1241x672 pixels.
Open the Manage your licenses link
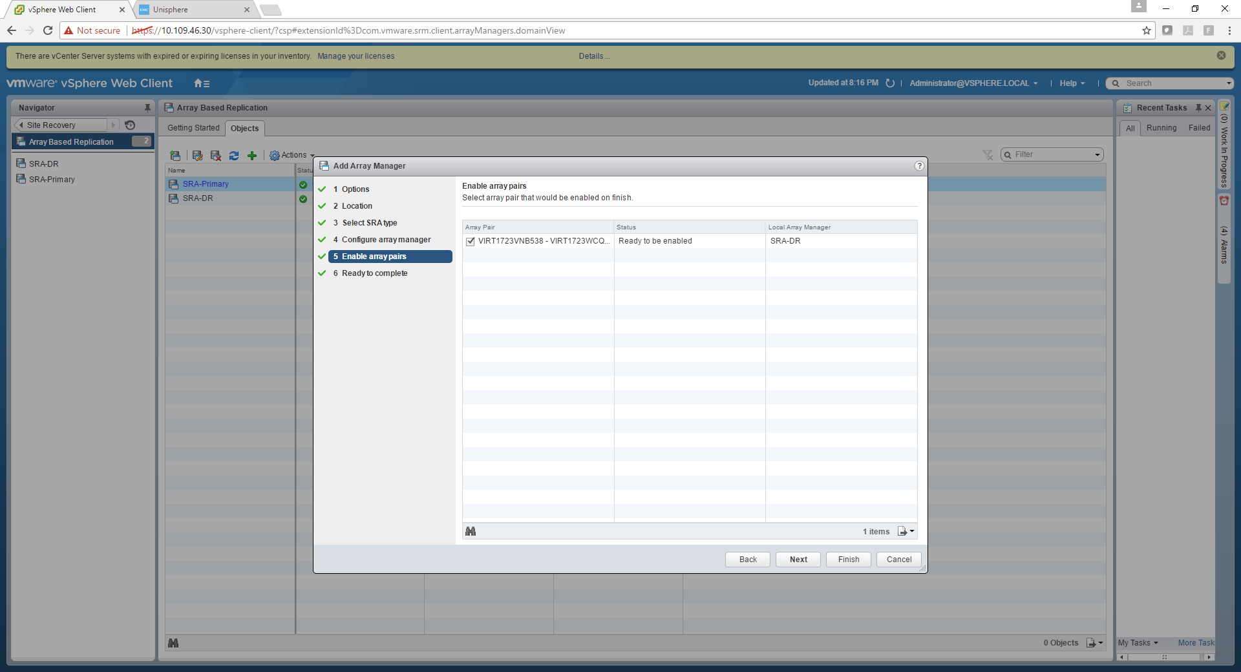coord(355,56)
